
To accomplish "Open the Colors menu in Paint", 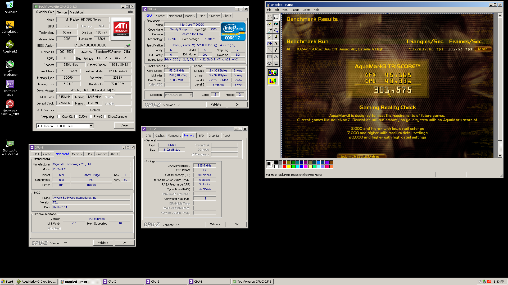I will [x=306, y=10].
